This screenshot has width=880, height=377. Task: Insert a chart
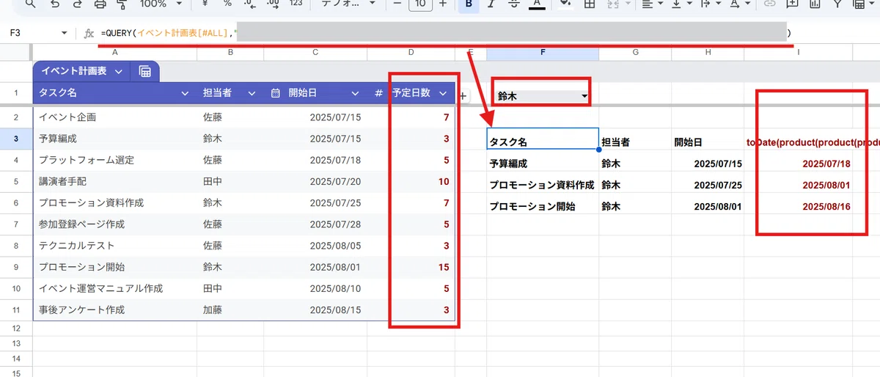pyautogui.click(x=815, y=4)
